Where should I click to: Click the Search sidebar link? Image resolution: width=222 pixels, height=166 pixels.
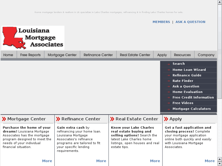click(x=179, y=64)
